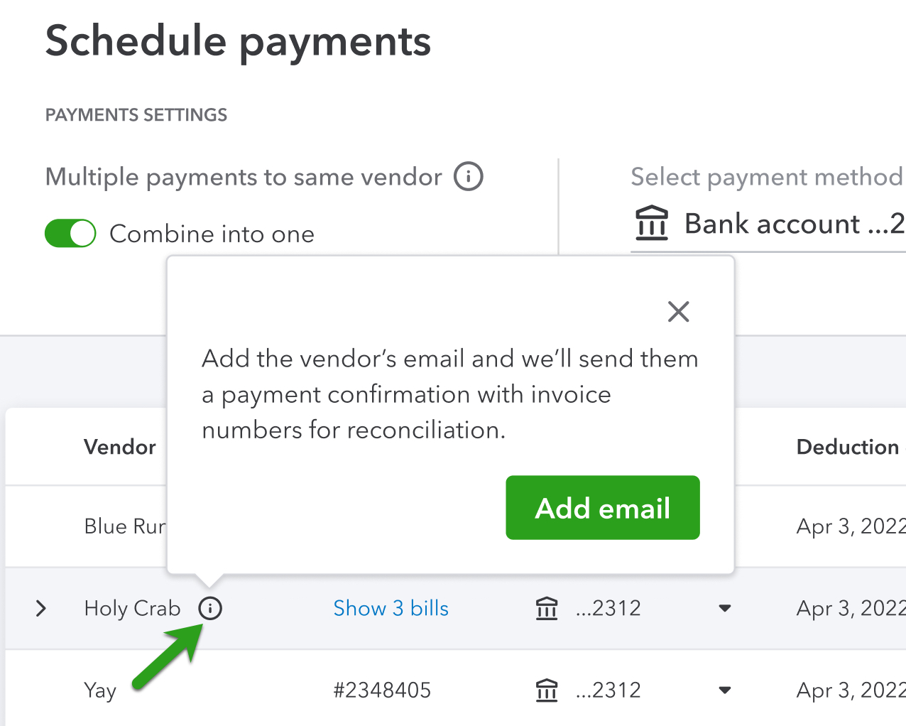Open payment method dropdown for Holy Crab
The height and width of the screenshot is (726, 906).
tap(724, 608)
